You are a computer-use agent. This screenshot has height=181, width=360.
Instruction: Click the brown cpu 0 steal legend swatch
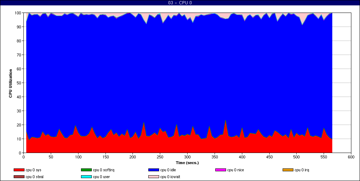coord(19,177)
